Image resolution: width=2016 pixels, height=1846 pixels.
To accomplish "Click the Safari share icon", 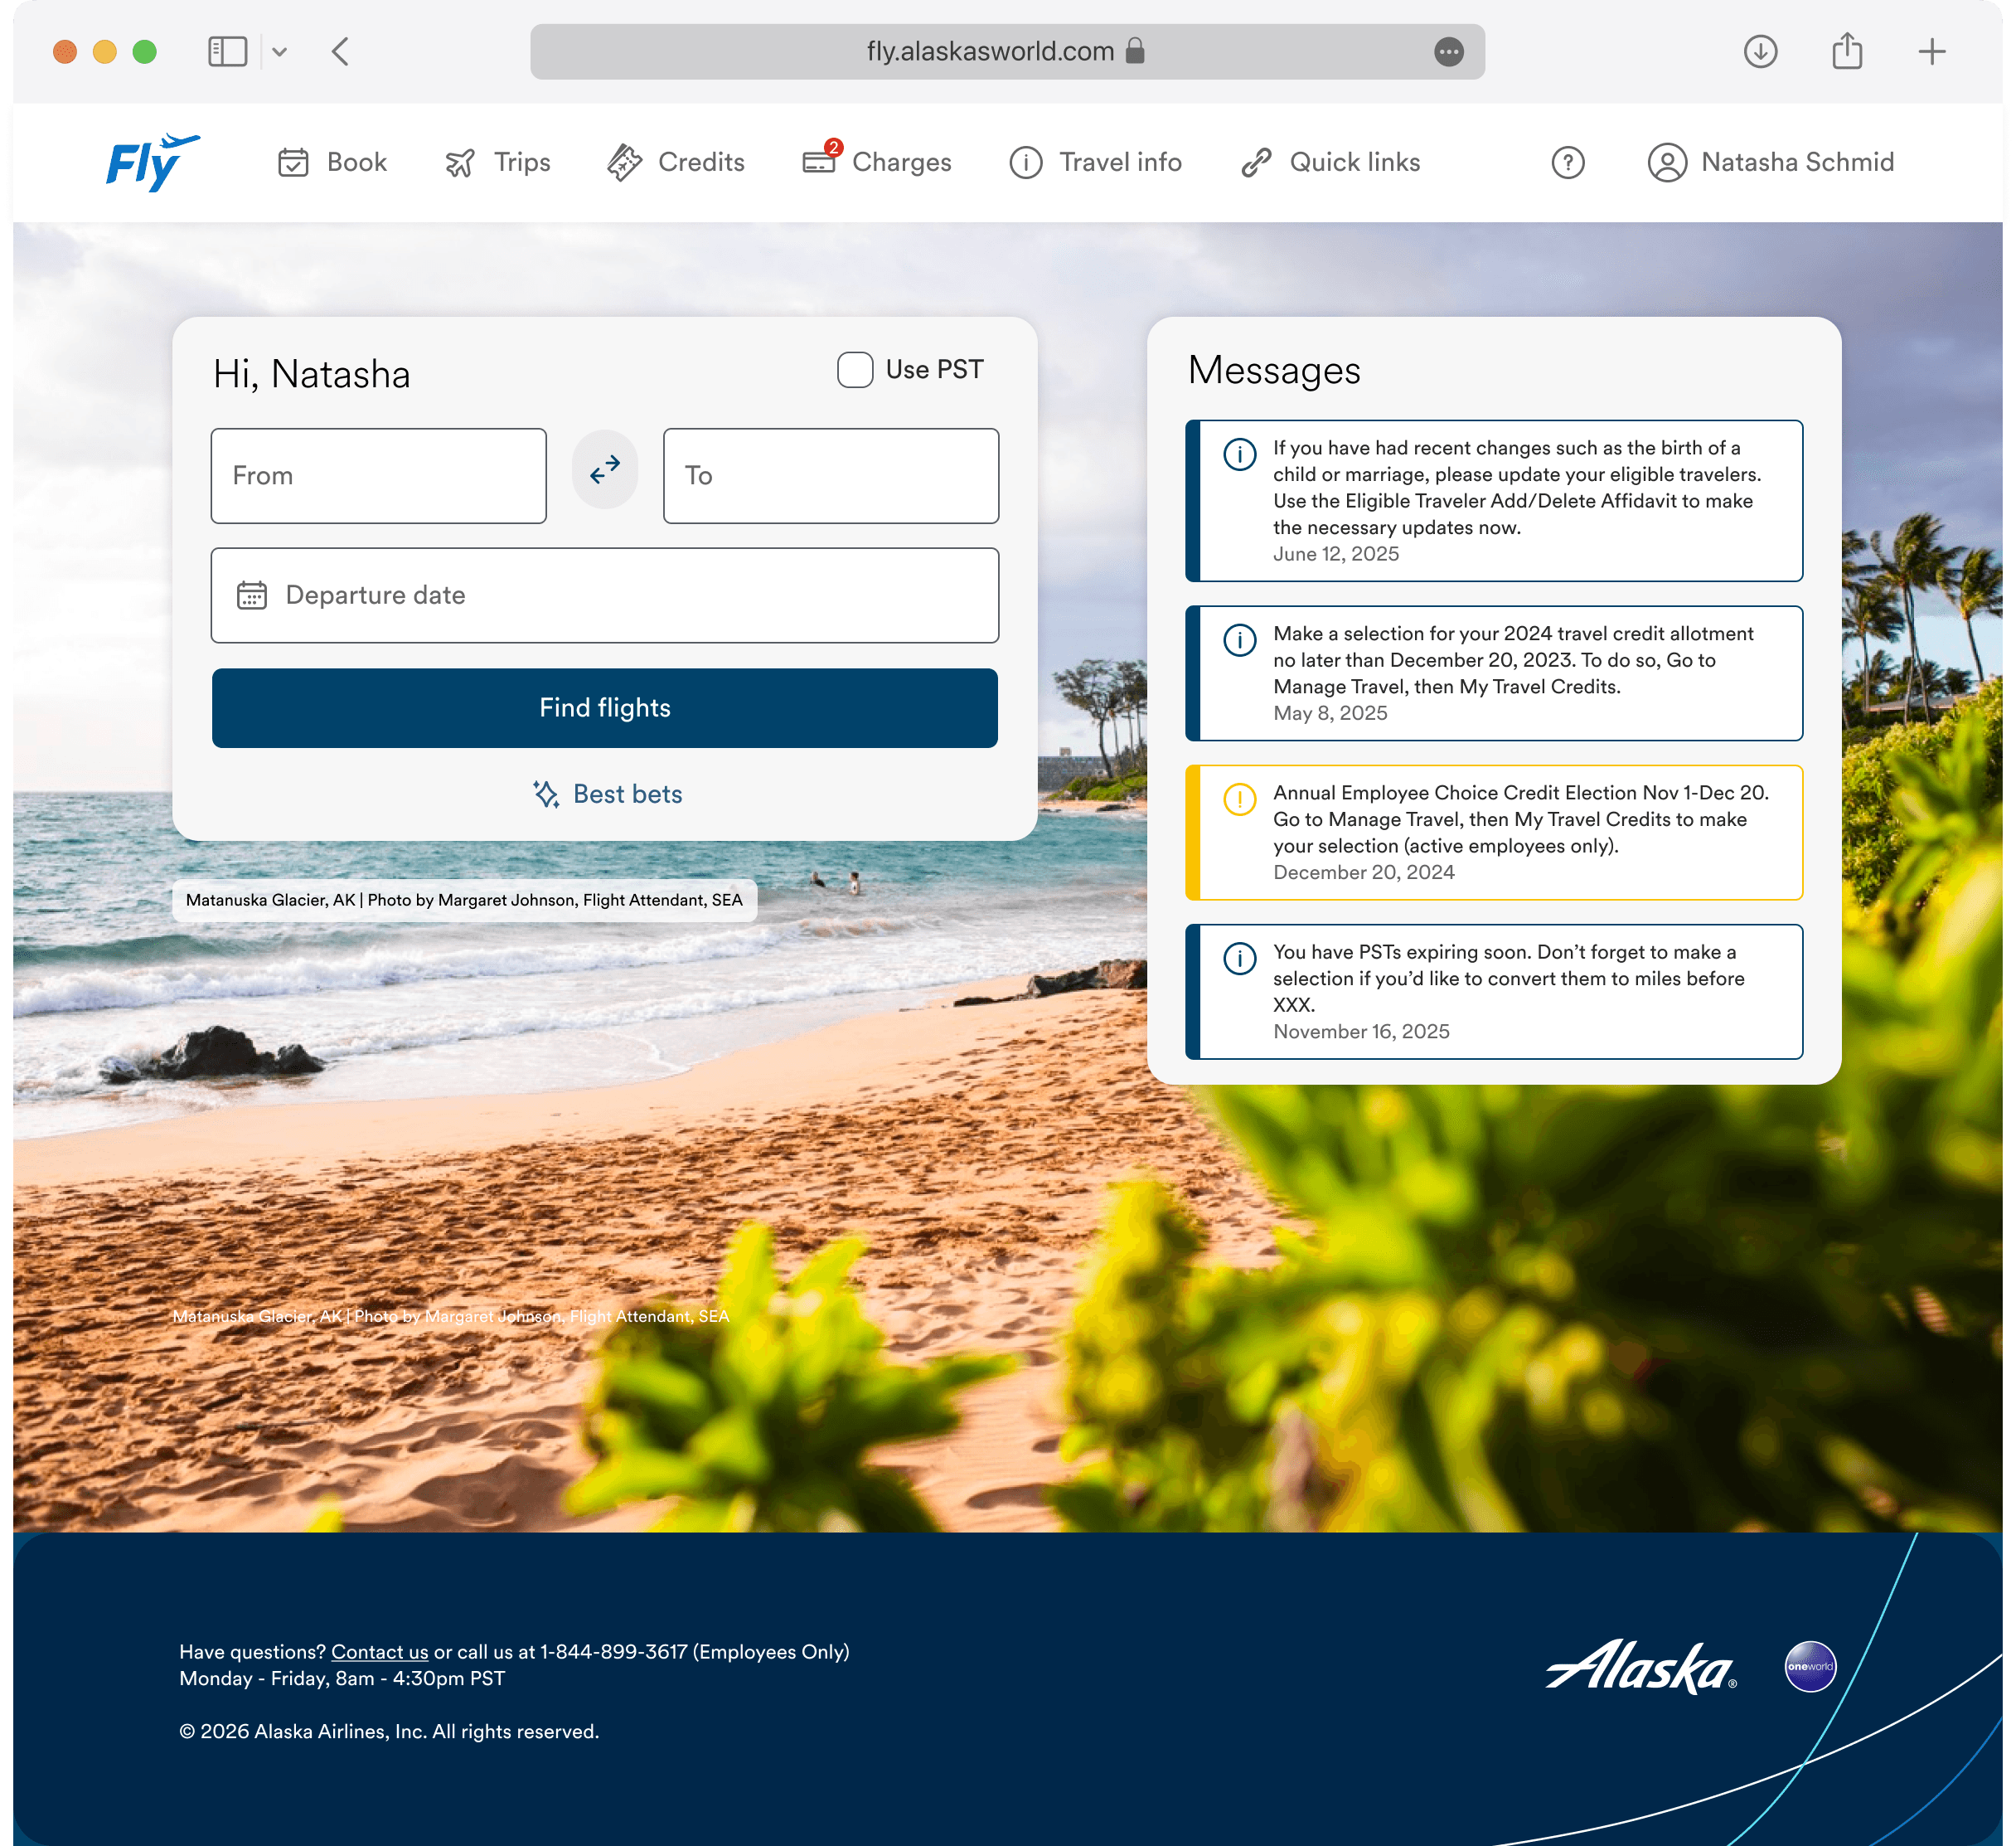I will pos(1846,51).
